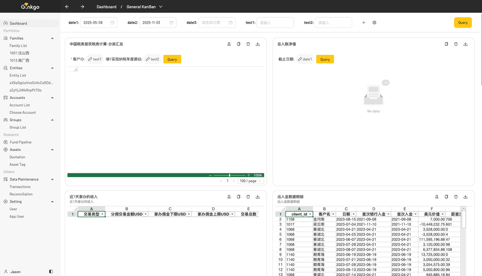This screenshot has width=482, height=276.
Task: Open the client_id column filter dropdown
Action: pyautogui.click(x=310, y=214)
